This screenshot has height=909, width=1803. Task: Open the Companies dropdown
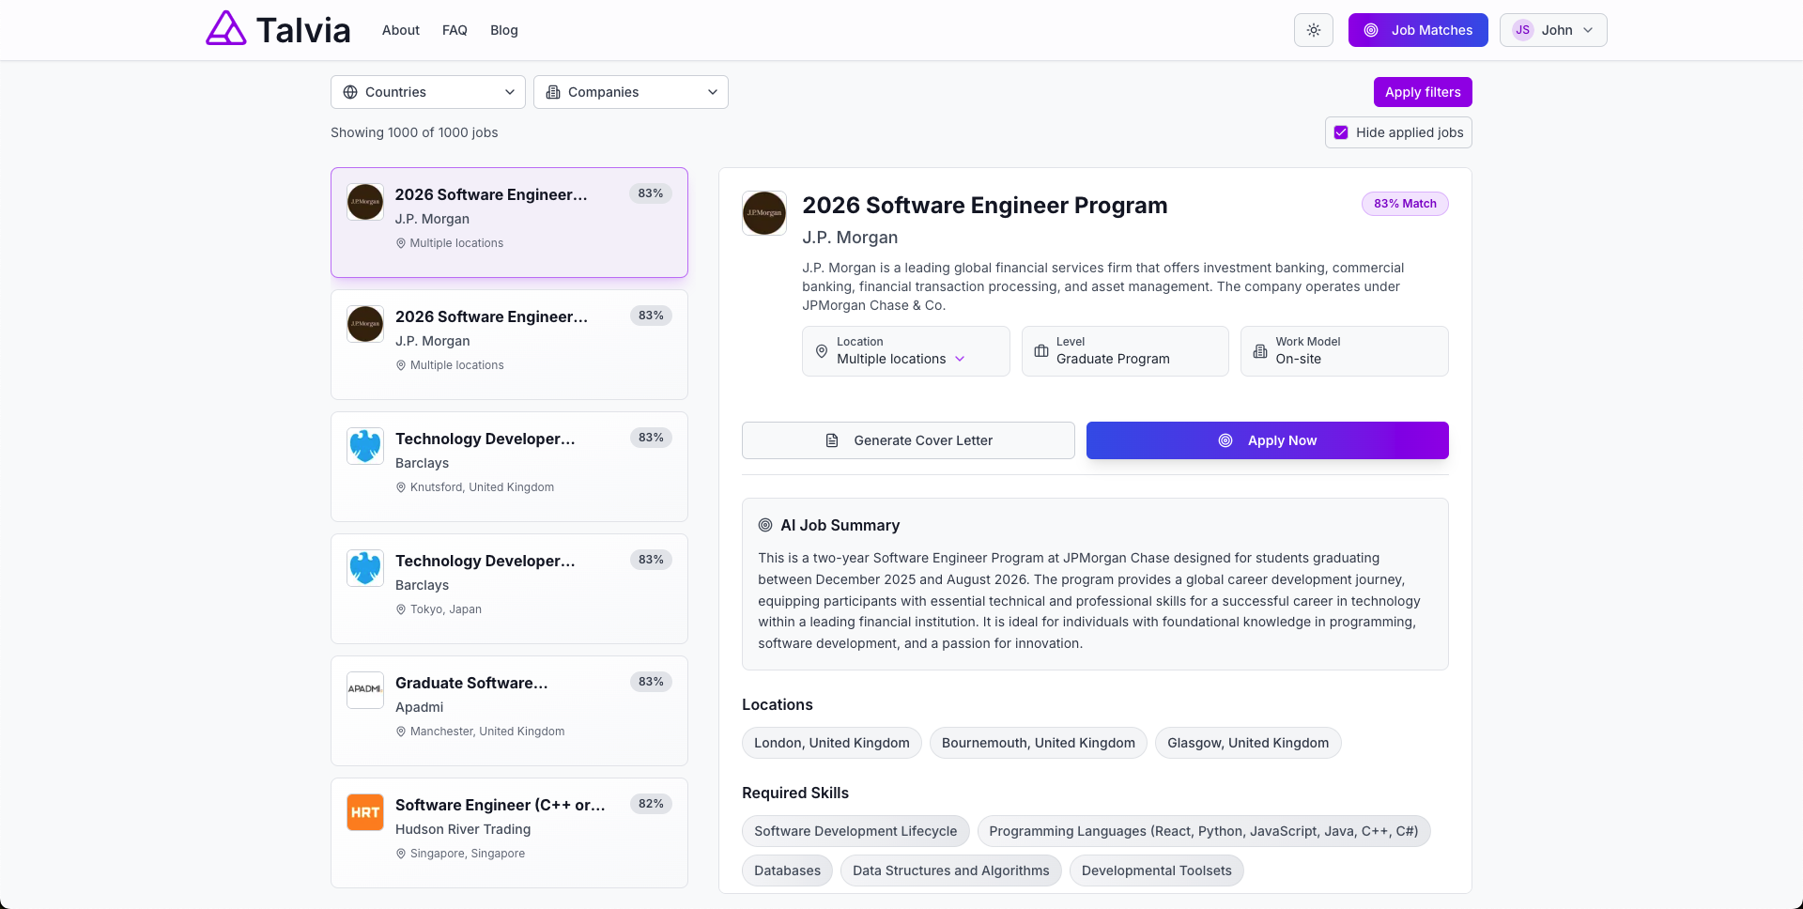pyautogui.click(x=631, y=92)
